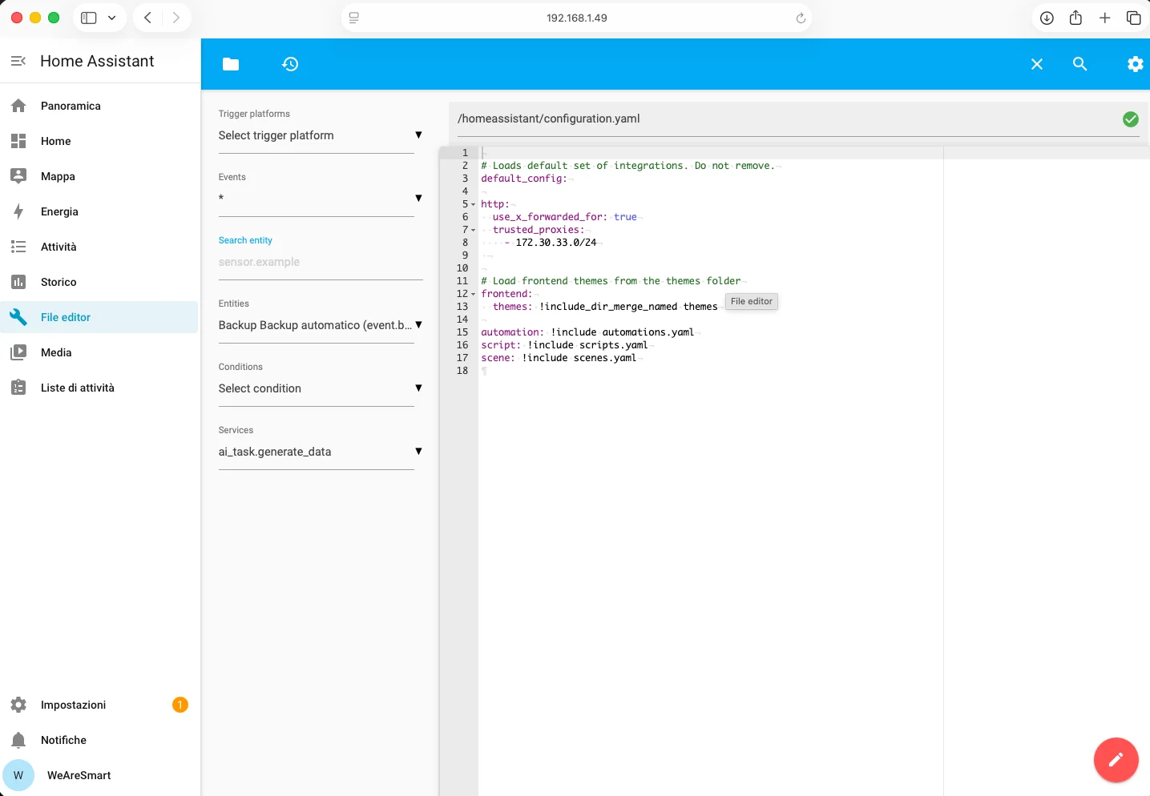
Task: Go to Mappa in the sidebar
Action: [99, 176]
